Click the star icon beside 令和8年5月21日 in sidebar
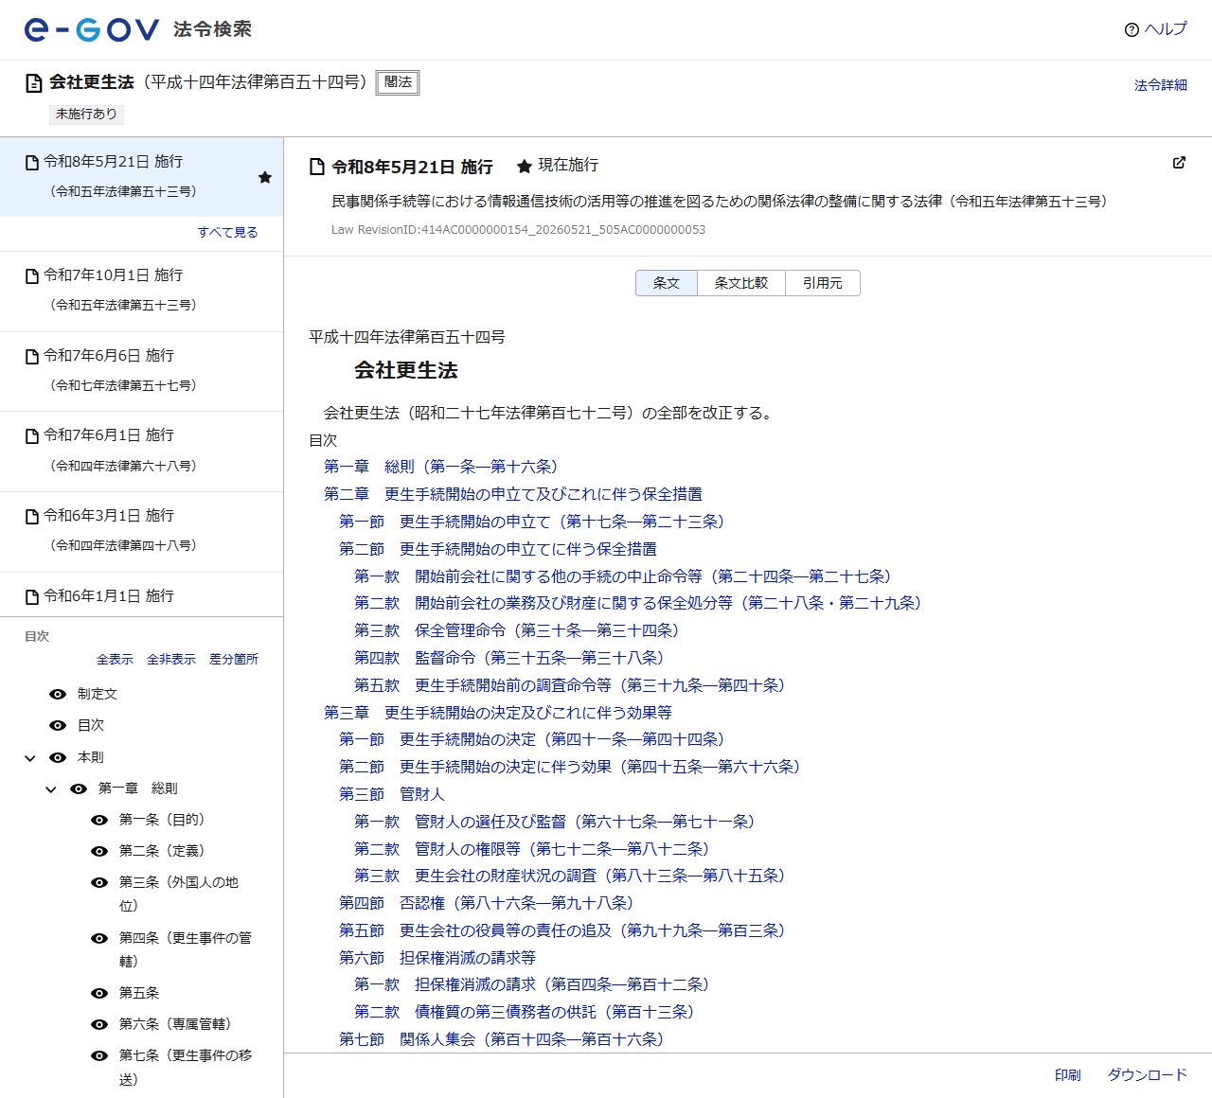The image size is (1212, 1098). [265, 177]
